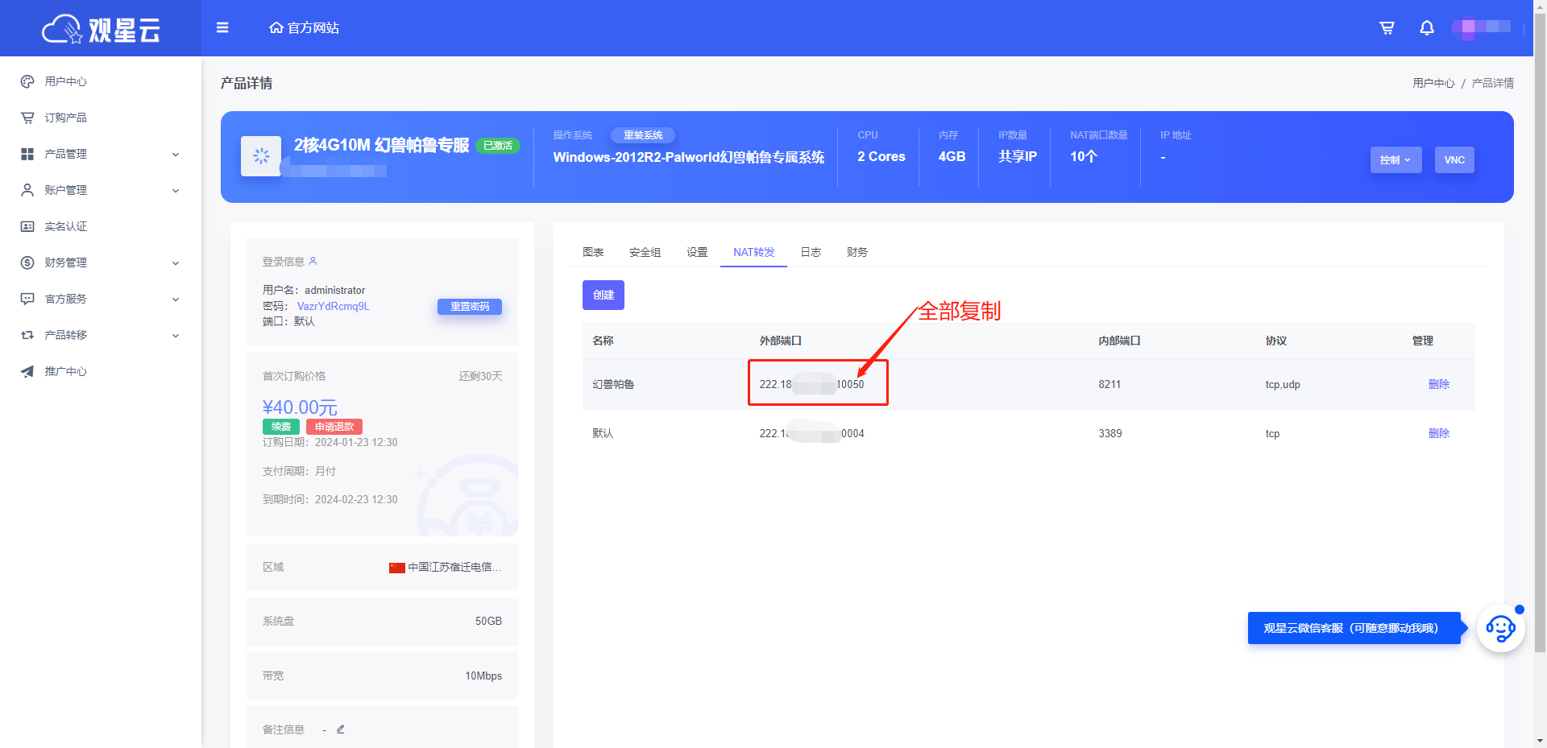Click the password VazrYdRcmq9L

[x=333, y=306]
